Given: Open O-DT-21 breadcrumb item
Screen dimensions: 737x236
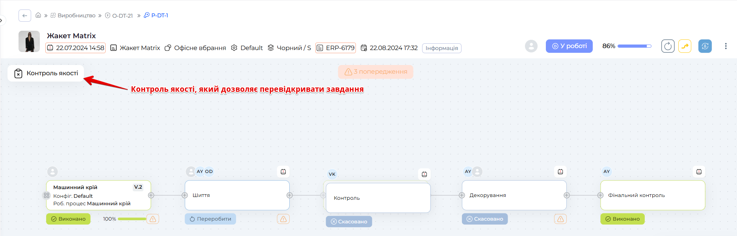Looking at the screenshot, I should pyautogui.click(x=122, y=15).
